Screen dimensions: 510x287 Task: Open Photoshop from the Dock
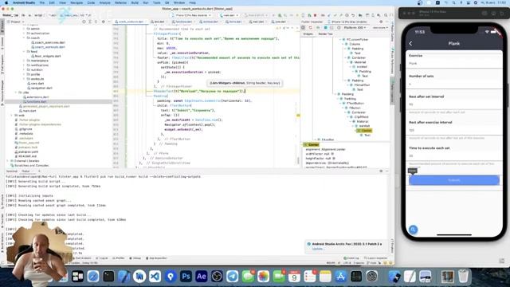[x=186, y=277]
